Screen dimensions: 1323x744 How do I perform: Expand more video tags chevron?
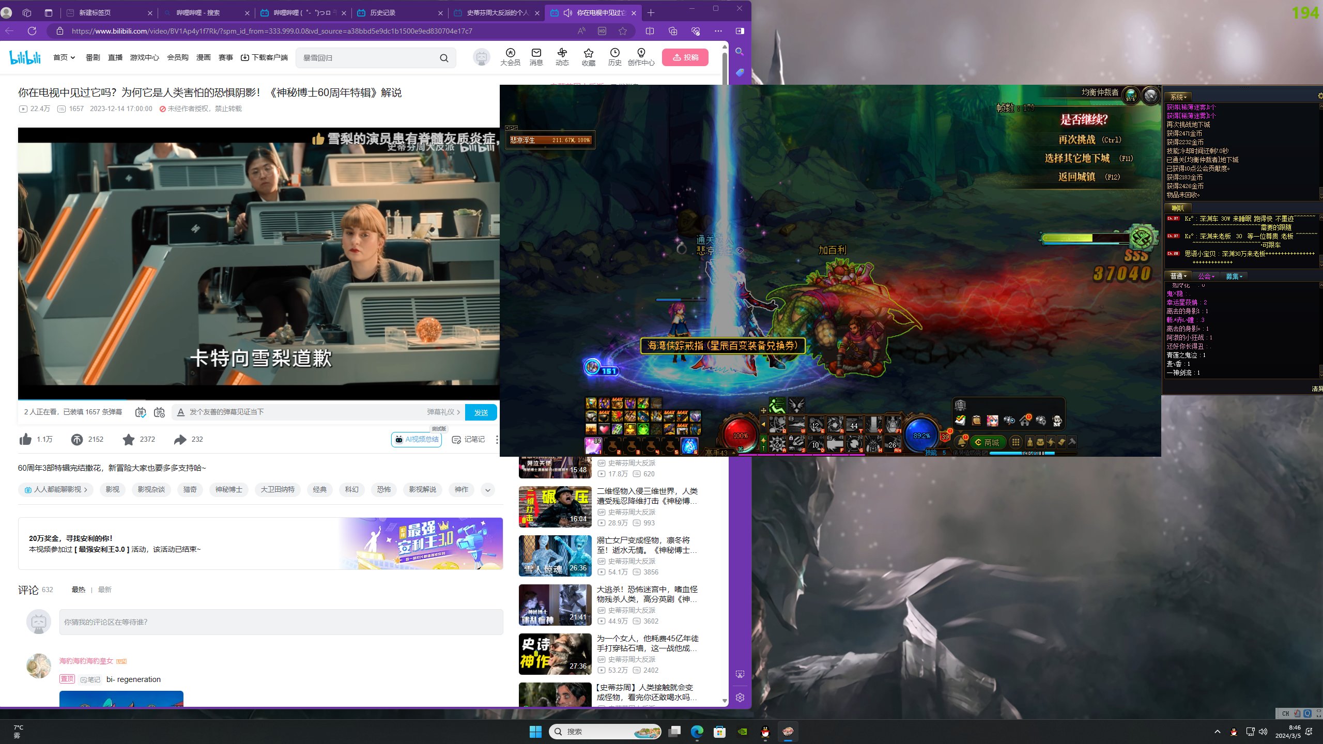tap(487, 490)
